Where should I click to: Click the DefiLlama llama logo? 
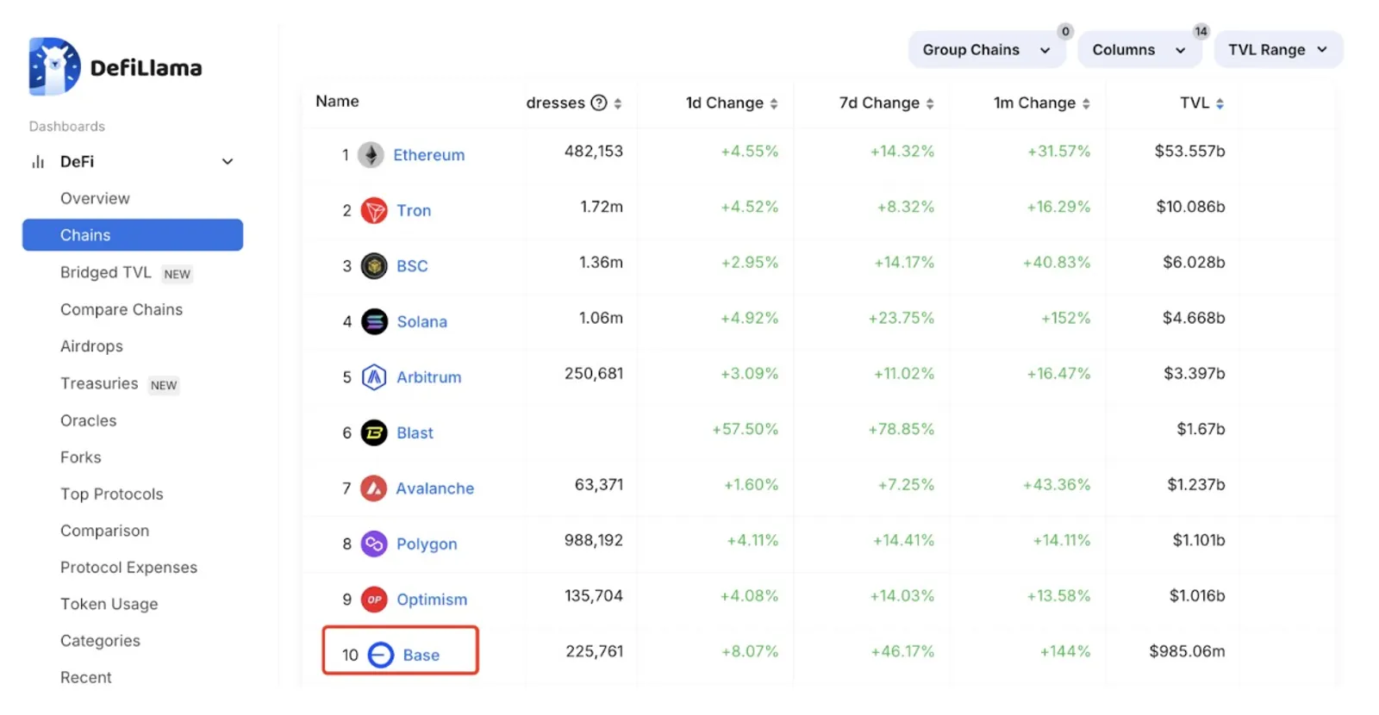[x=54, y=66]
